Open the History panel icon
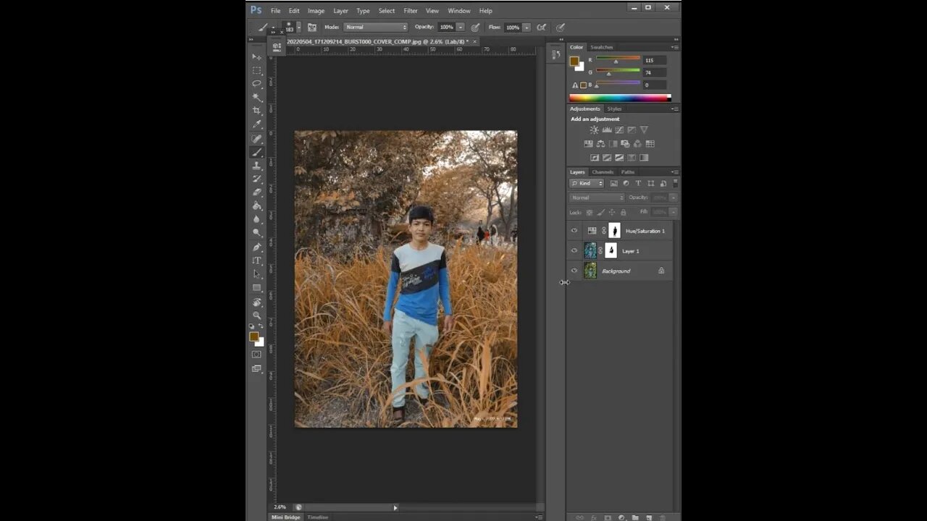Image resolution: width=927 pixels, height=521 pixels. pyautogui.click(x=555, y=55)
